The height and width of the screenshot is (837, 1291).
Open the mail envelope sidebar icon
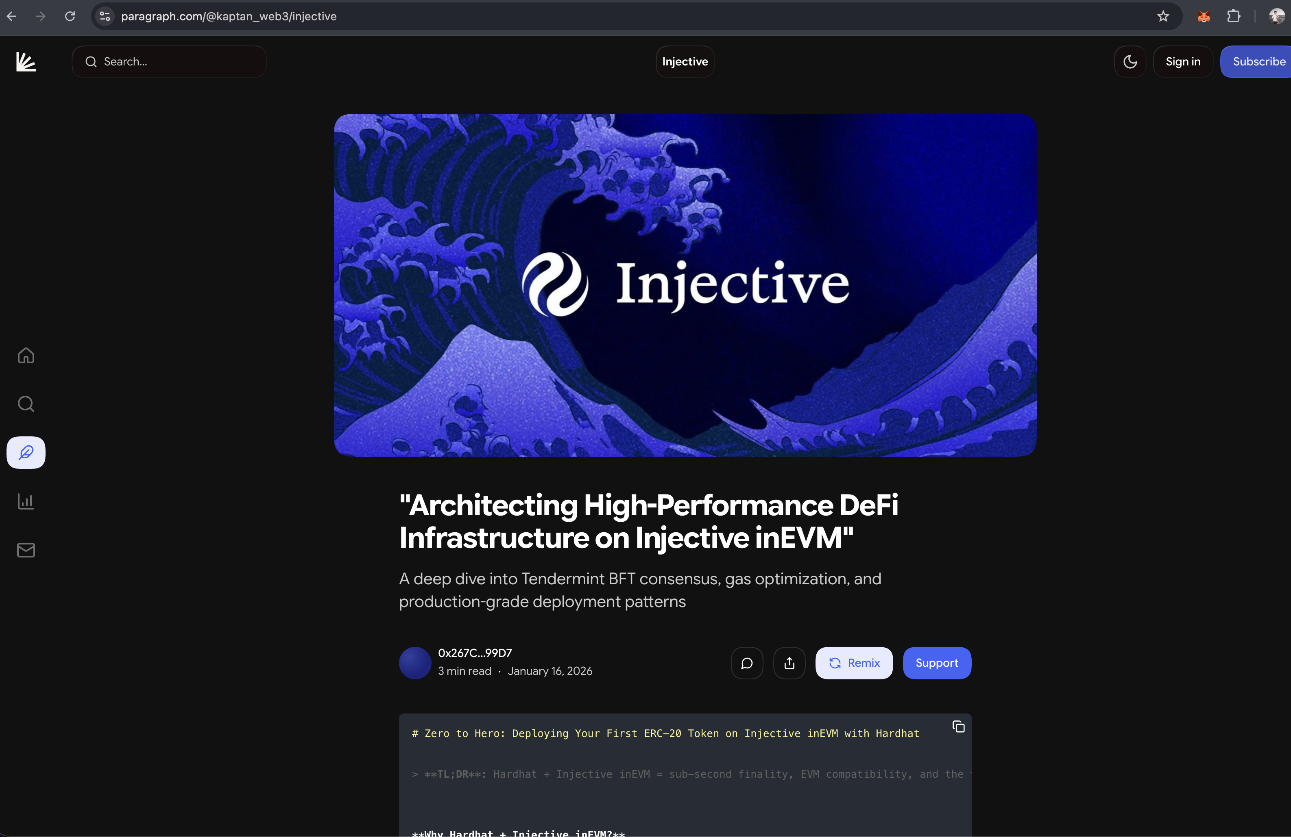(x=26, y=550)
